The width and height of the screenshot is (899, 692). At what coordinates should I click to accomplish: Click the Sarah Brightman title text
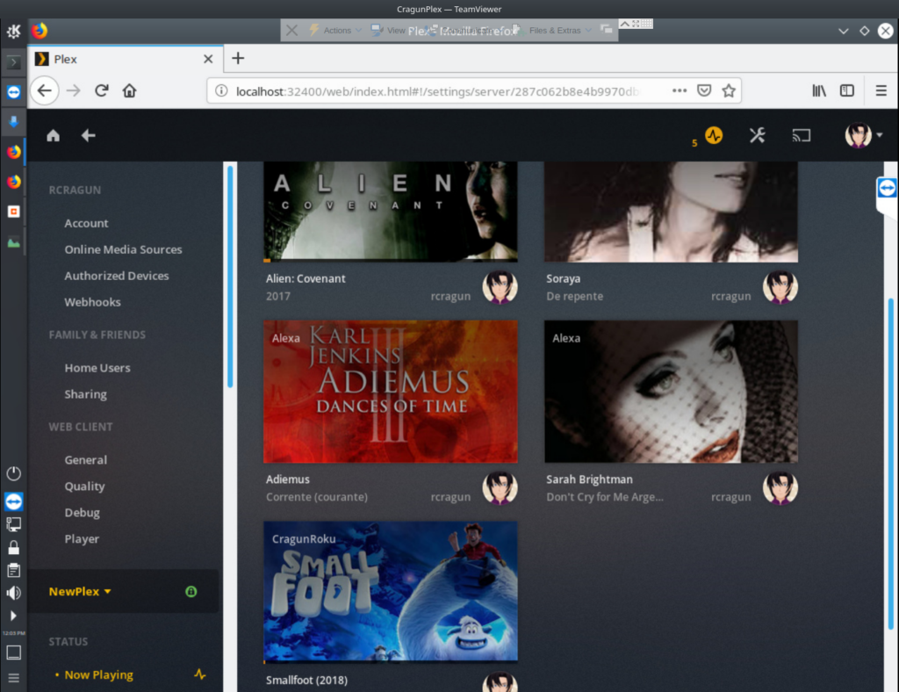coord(589,479)
